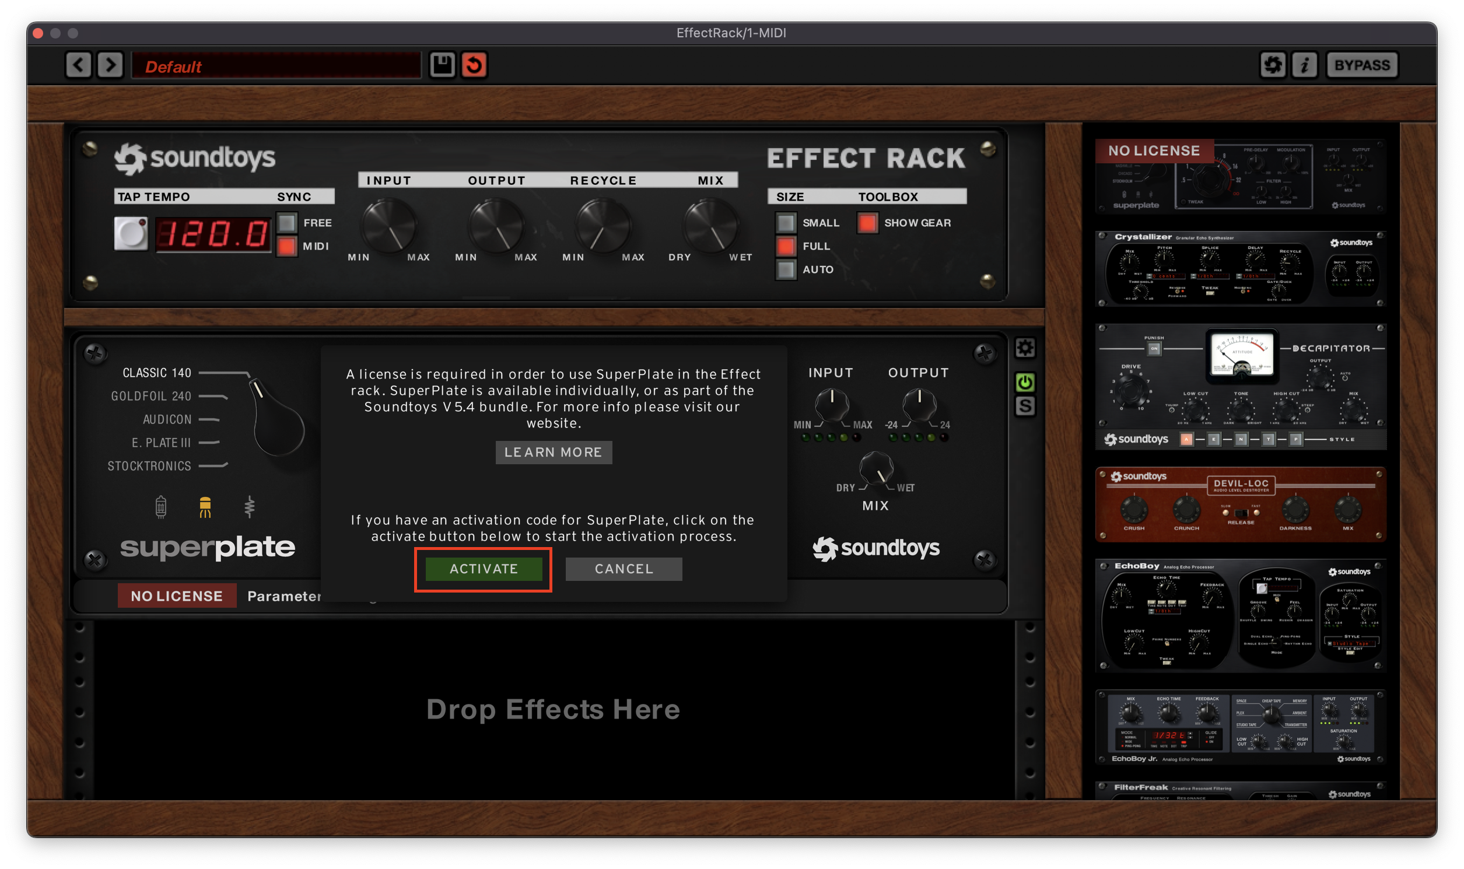Viewport: 1464px width, 869px height.
Task: Toggle SHOW GEAR in toolbox
Action: pyautogui.click(x=868, y=223)
